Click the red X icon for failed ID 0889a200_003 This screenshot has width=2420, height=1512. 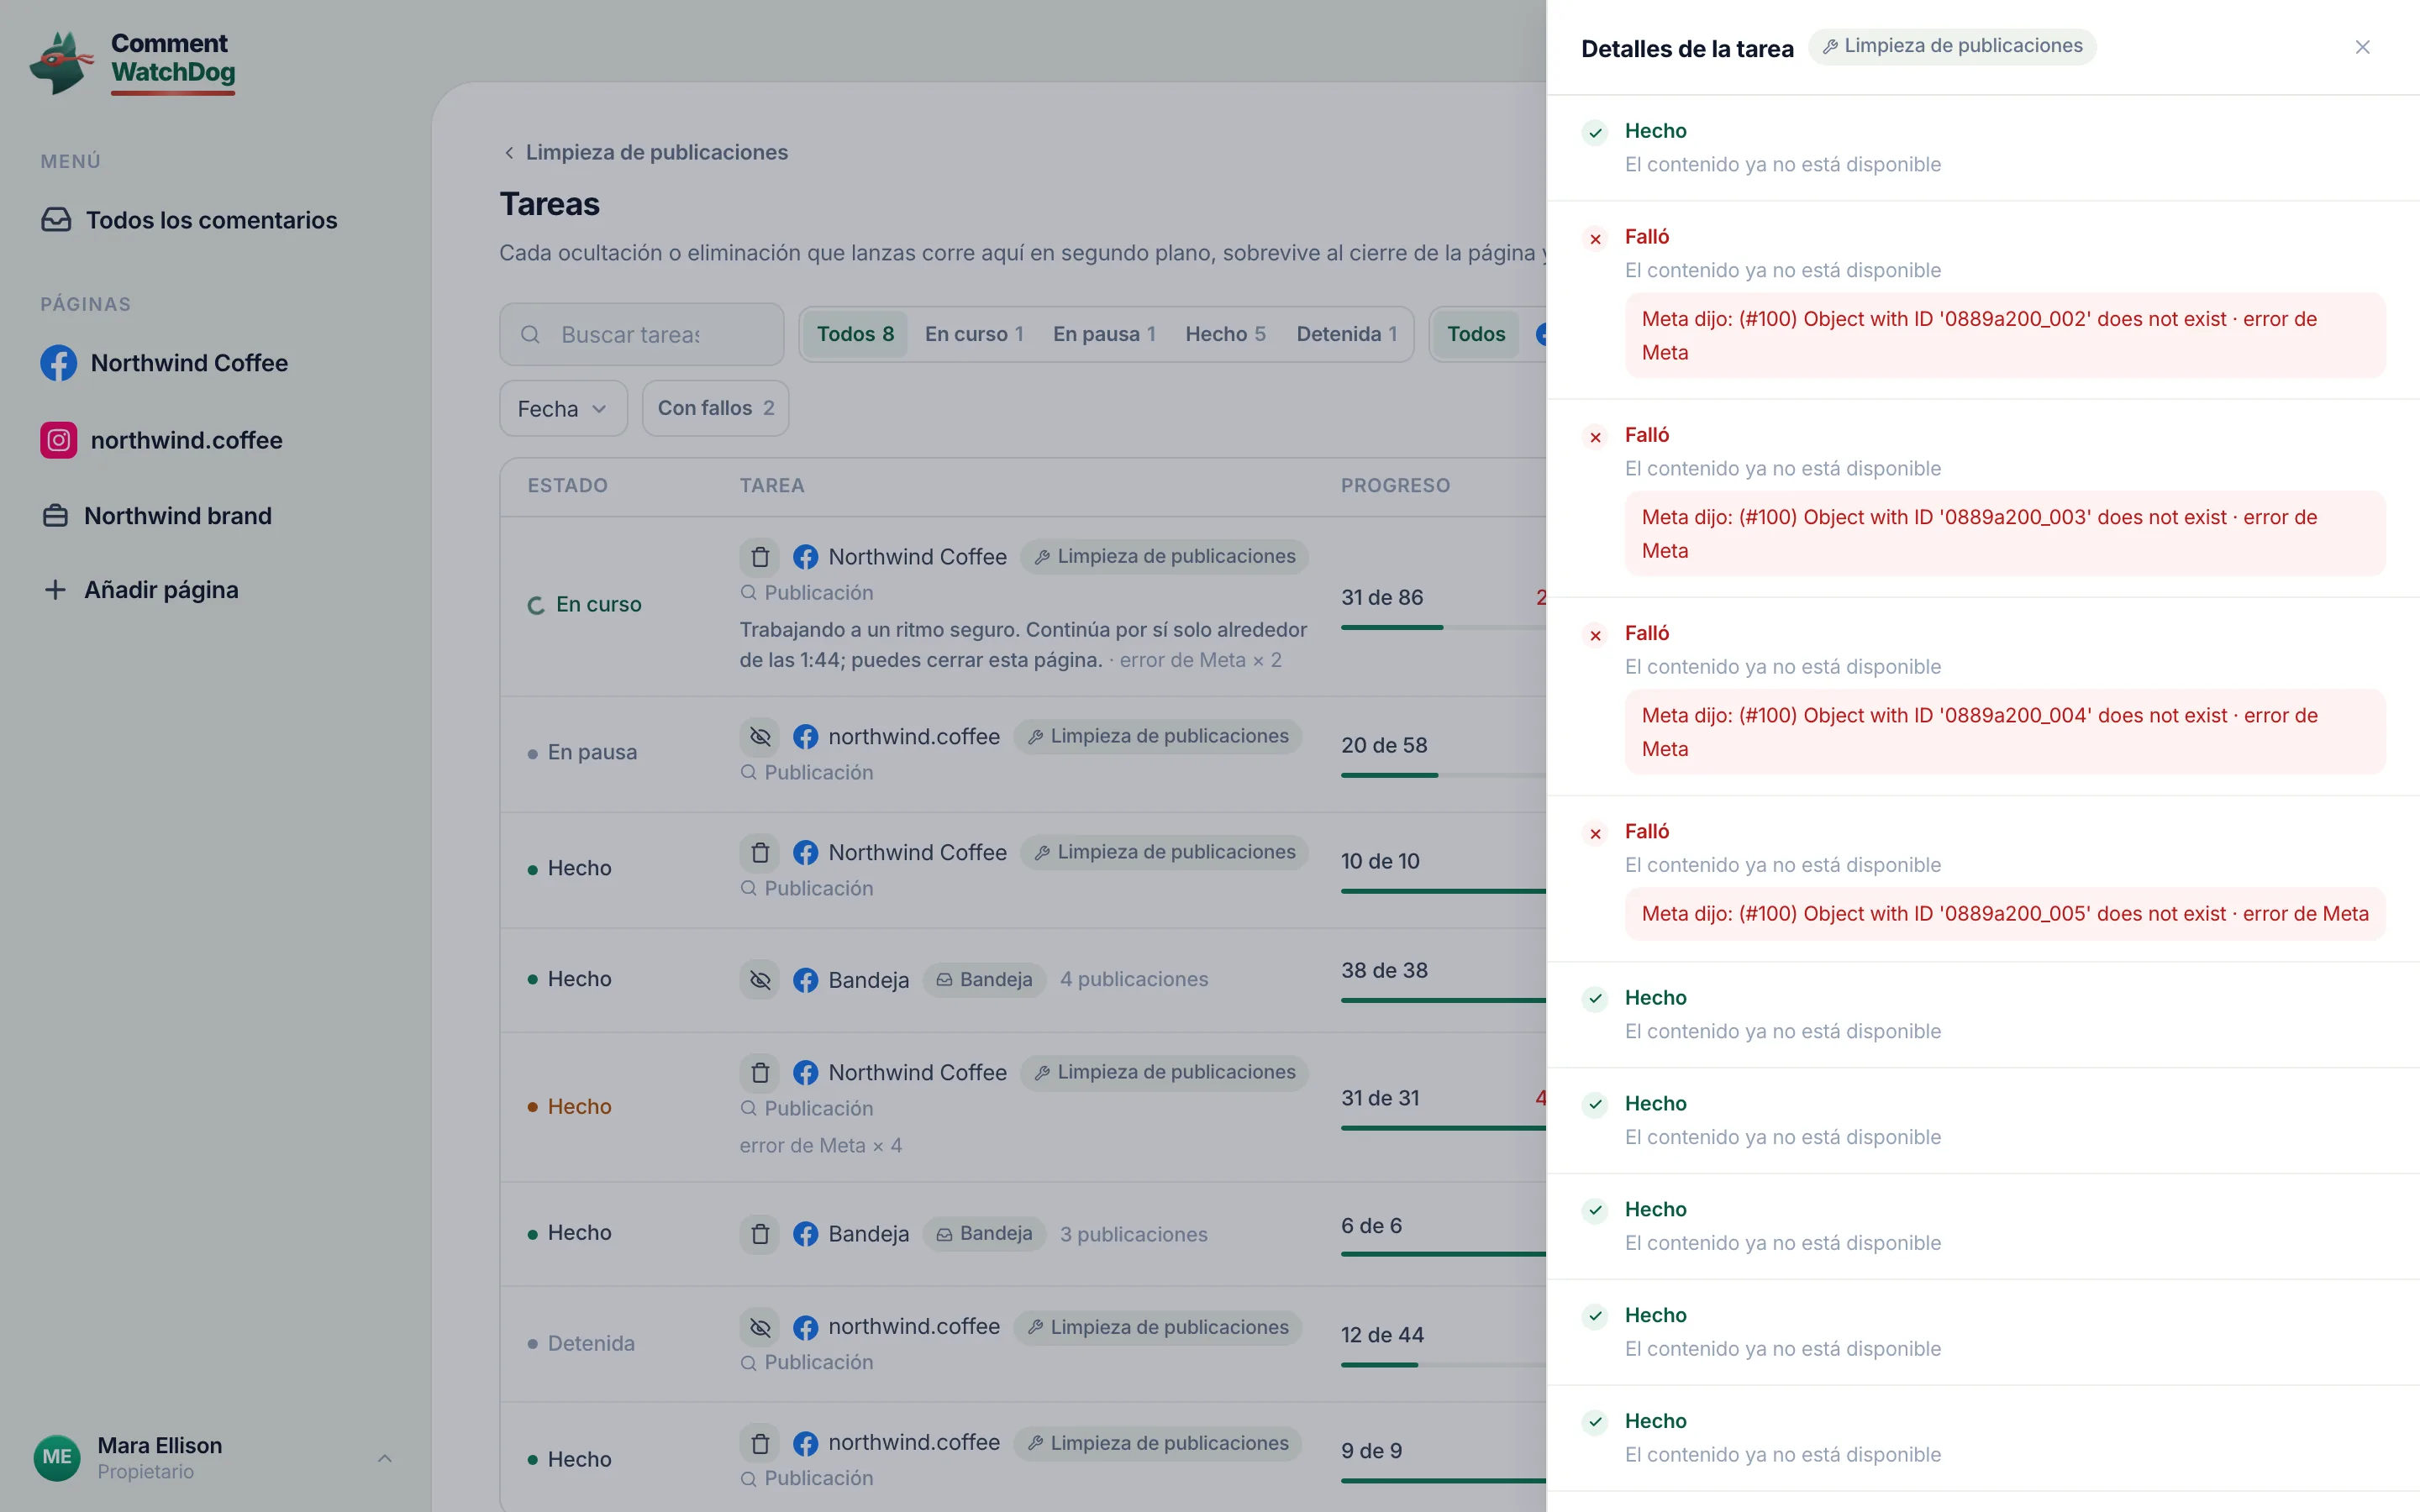(x=1595, y=437)
